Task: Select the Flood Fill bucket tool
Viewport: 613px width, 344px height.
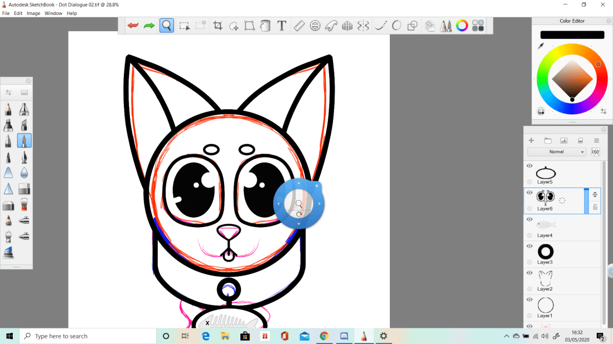Action: point(266,26)
